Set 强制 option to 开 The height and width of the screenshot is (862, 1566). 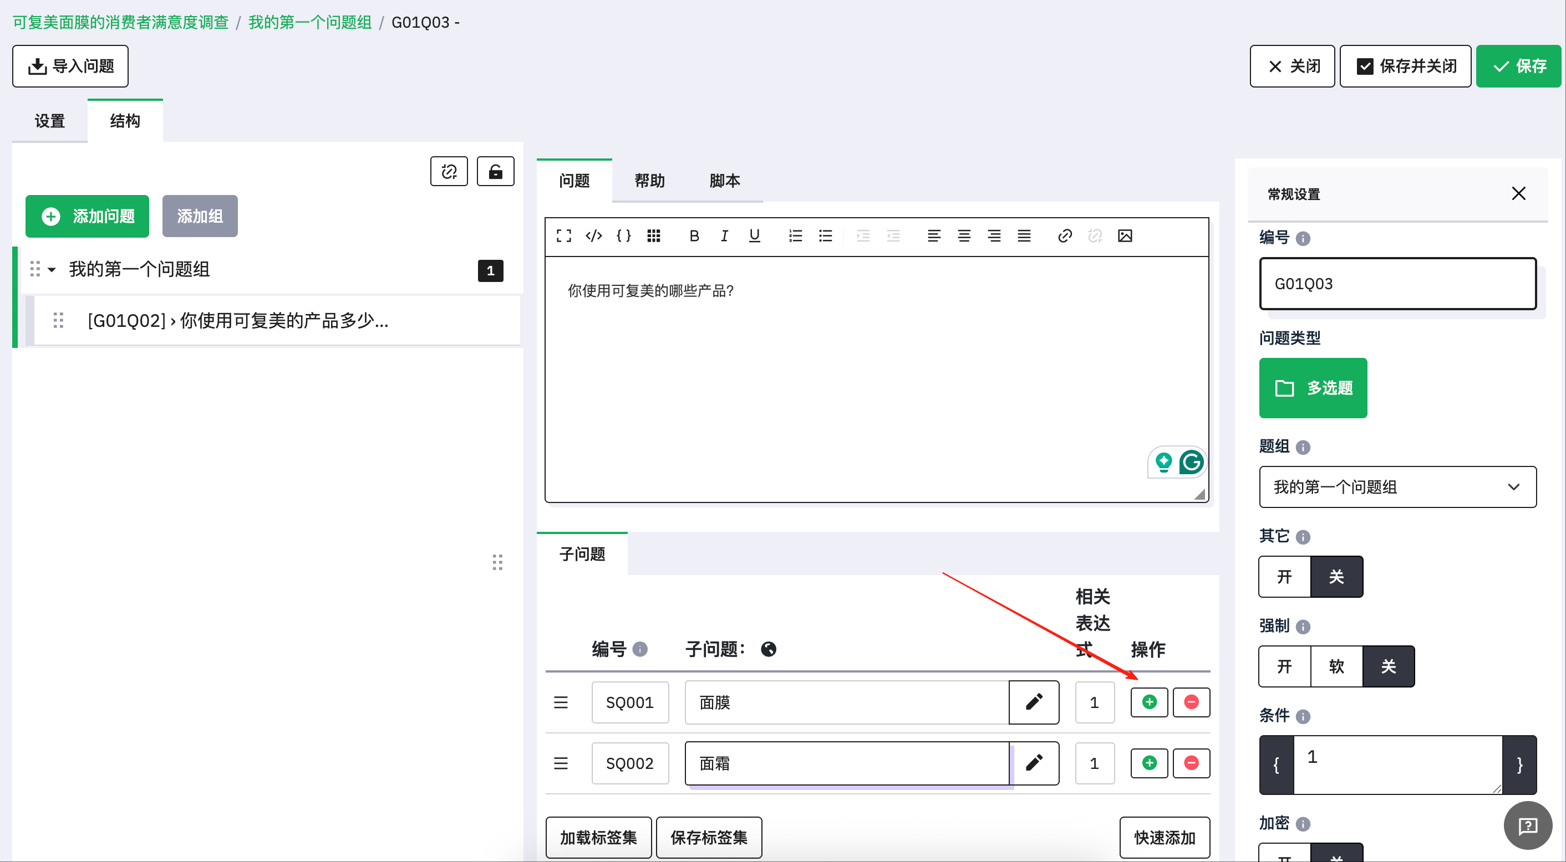click(1284, 666)
